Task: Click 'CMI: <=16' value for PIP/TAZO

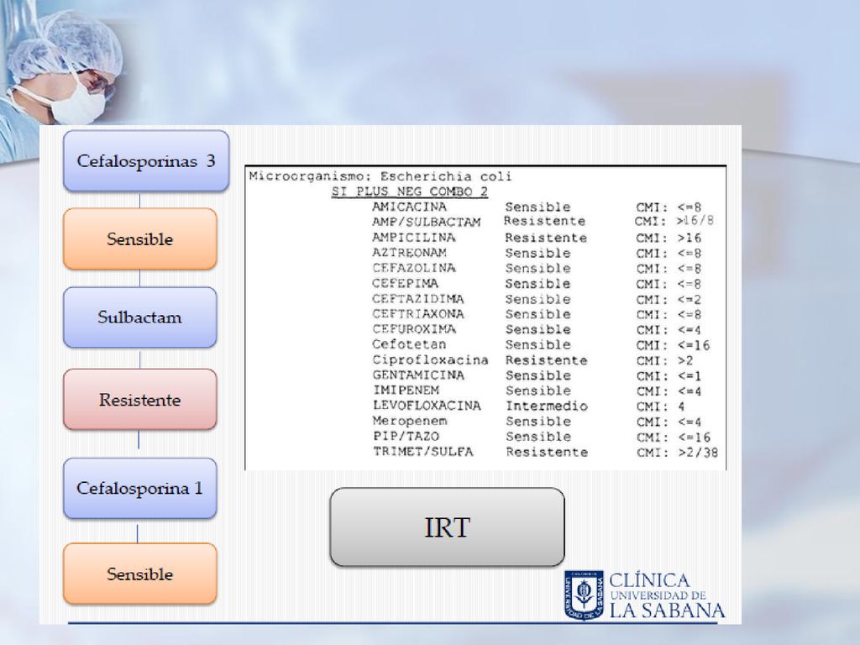Action: click(674, 437)
